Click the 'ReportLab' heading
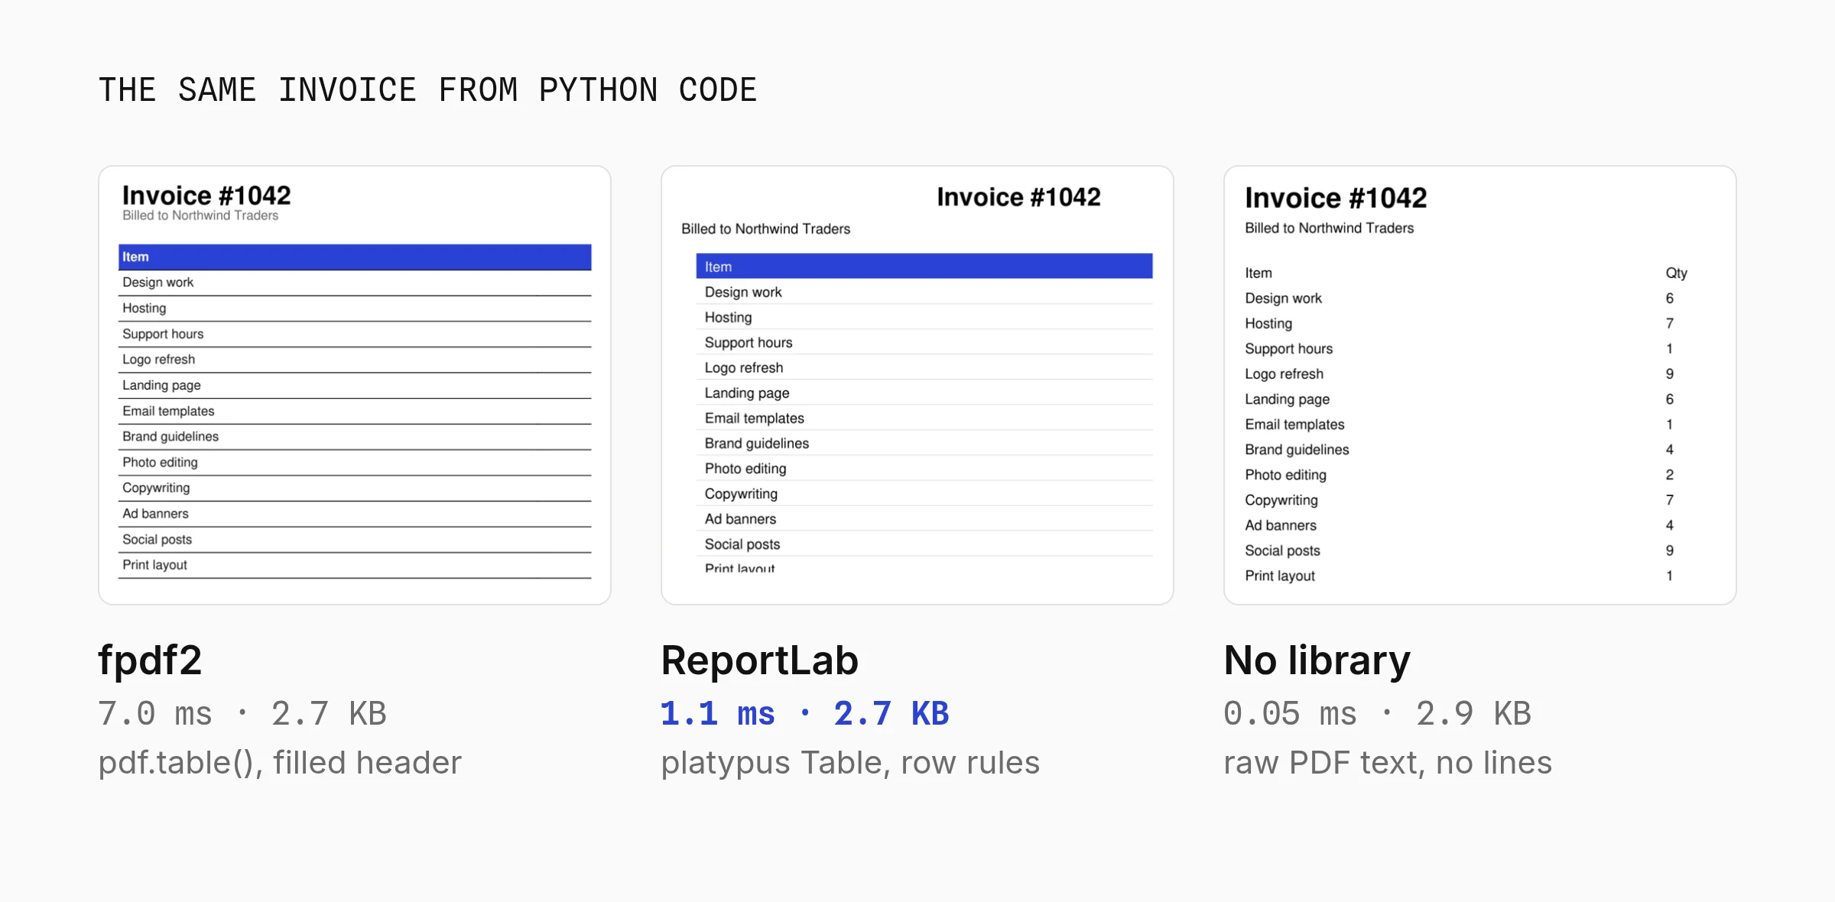This screenshot has height=902, width=1835. point(760,660)
